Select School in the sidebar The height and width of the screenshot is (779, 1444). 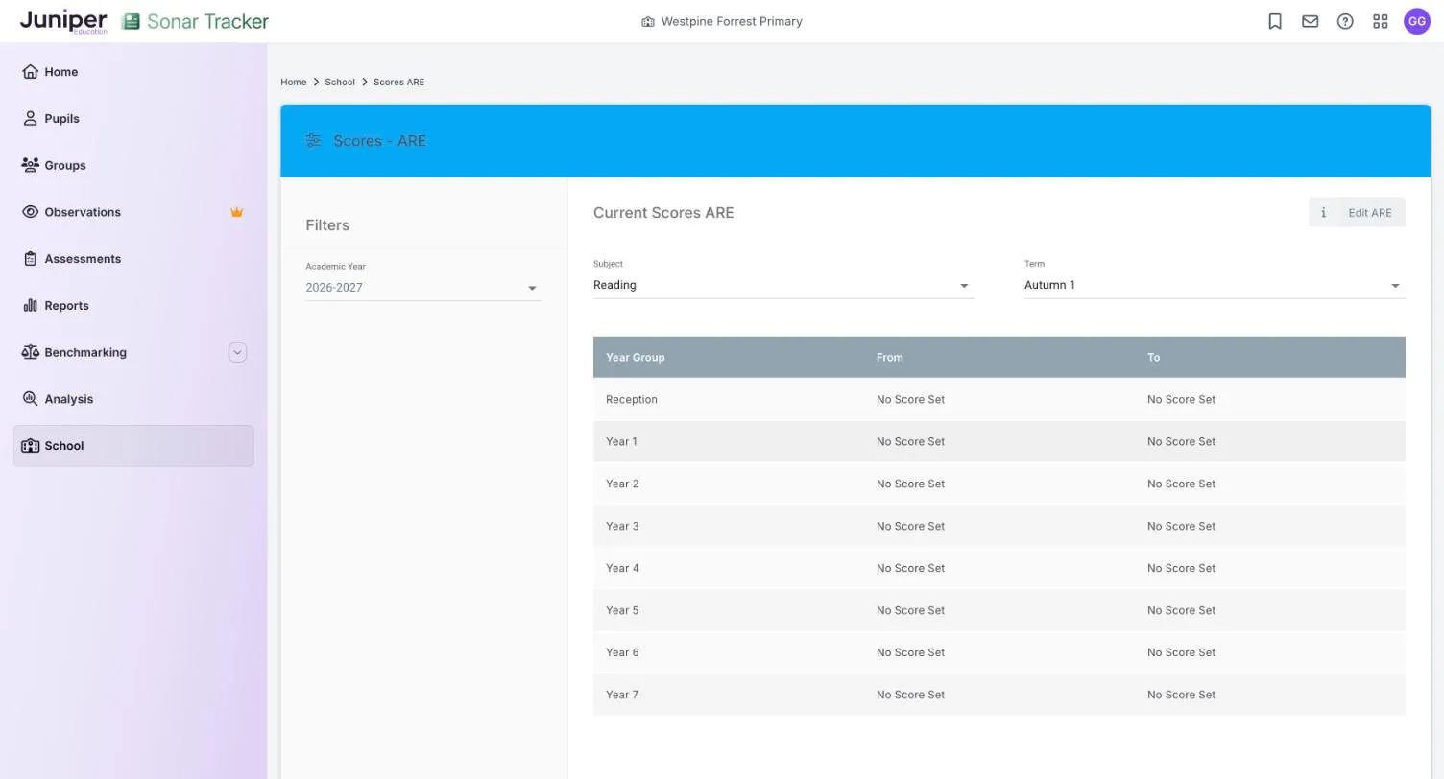133,446
